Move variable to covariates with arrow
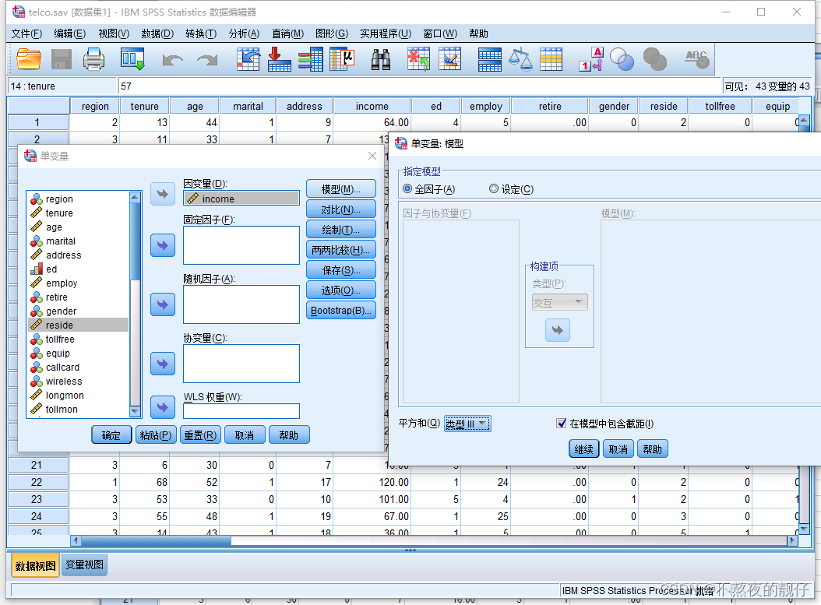Viewport: 821px width, 605px height. pyautogui.click(x=163, y=364)
